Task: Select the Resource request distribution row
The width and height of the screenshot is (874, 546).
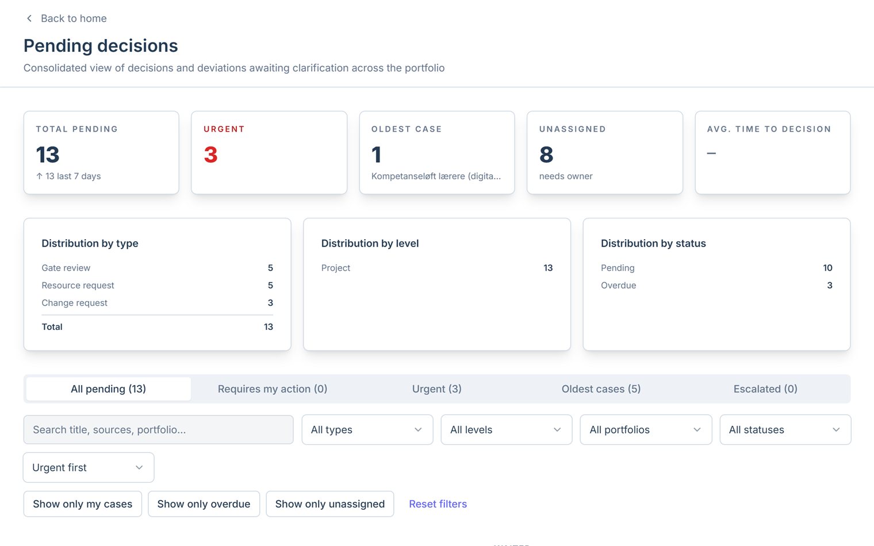Action: (x=157, y=286)
